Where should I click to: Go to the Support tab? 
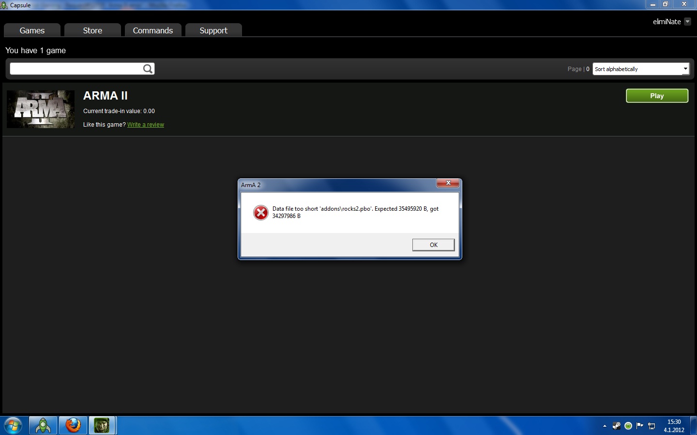coord(213,30)
